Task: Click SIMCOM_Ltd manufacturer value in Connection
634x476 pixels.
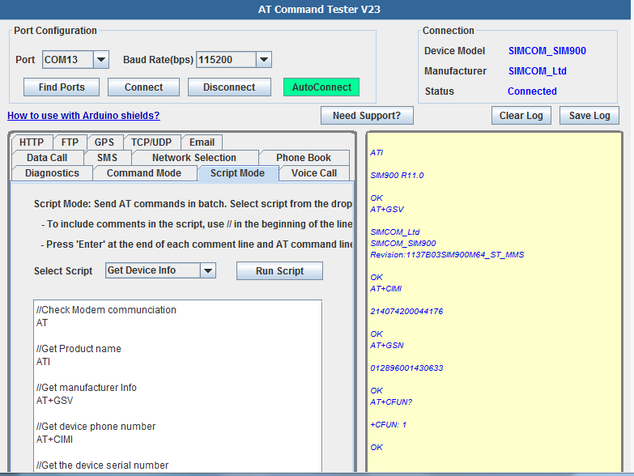Action: tap(538, 71)
